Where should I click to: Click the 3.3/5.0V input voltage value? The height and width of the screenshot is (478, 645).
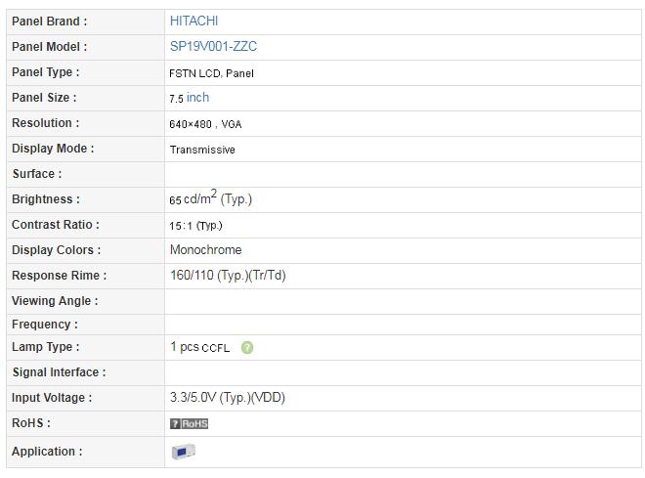click(x=228, y=398)
